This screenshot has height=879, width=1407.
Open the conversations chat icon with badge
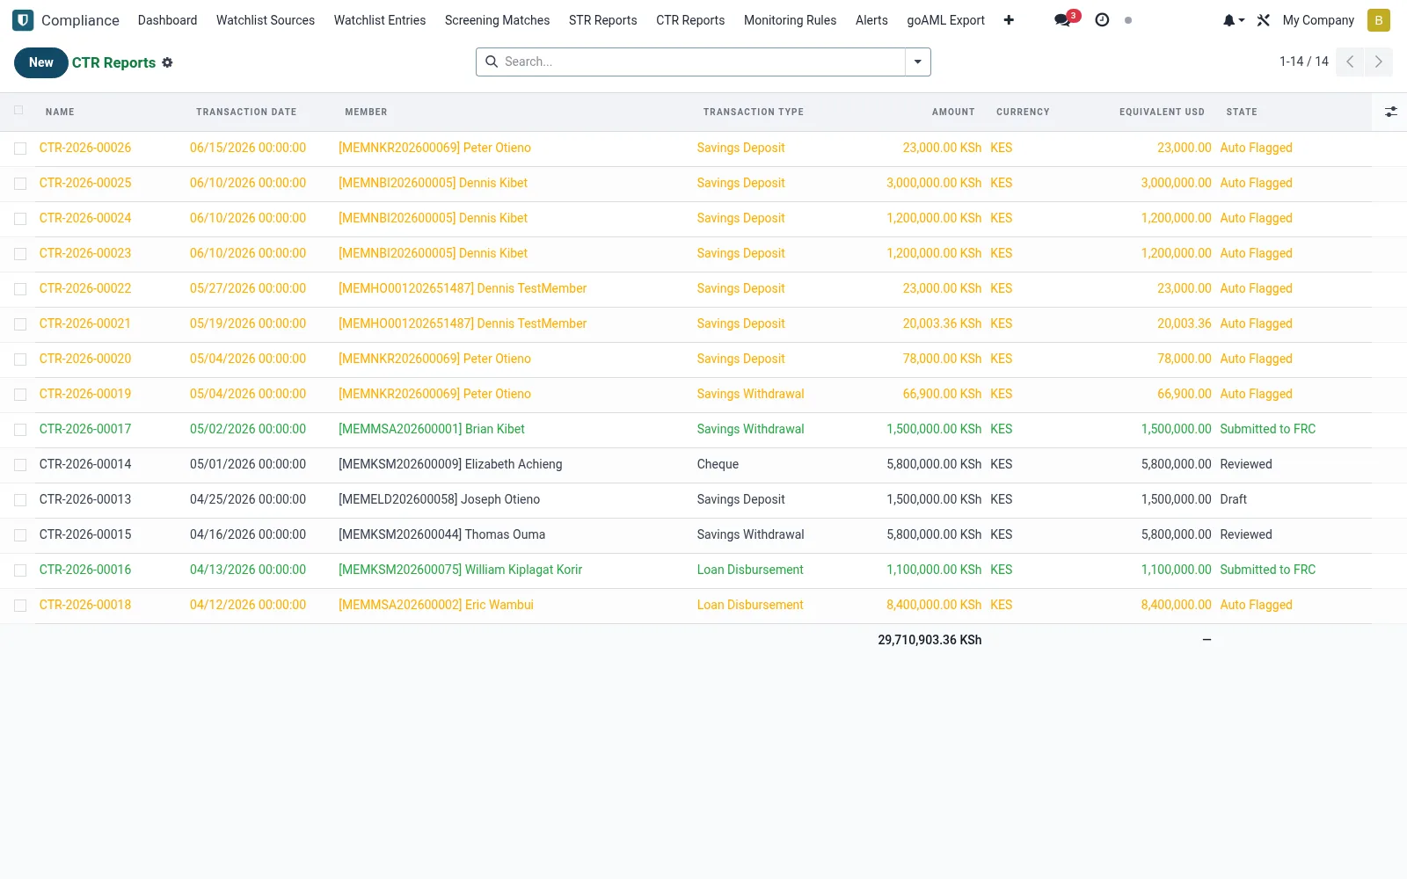click(1063, 19)
